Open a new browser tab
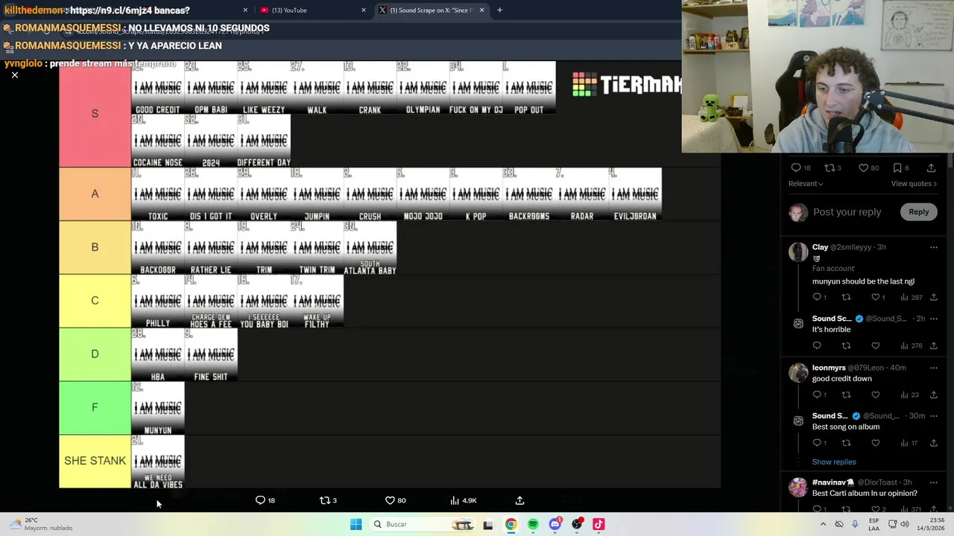 pos(499,10)
